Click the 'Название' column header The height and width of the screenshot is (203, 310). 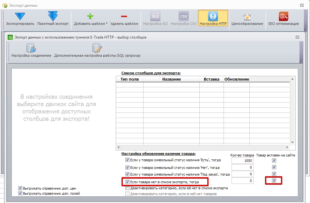point(171,79)
